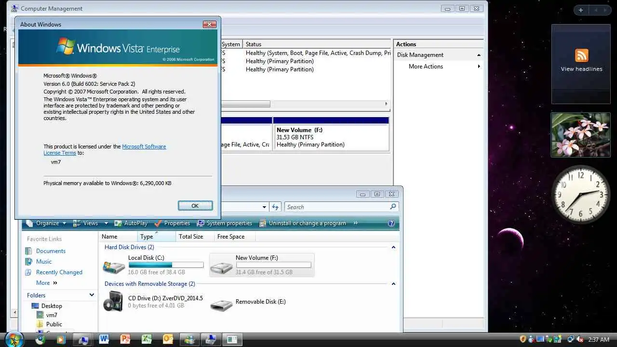Click the analog clock gadget
This screenshot has height=347, width=617.
pyautogui.click(x=580, y=195)
